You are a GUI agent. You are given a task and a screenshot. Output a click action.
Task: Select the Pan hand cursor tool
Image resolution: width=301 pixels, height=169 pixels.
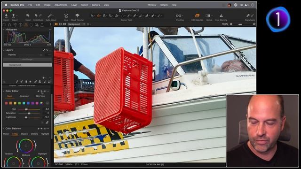(98, 15)
